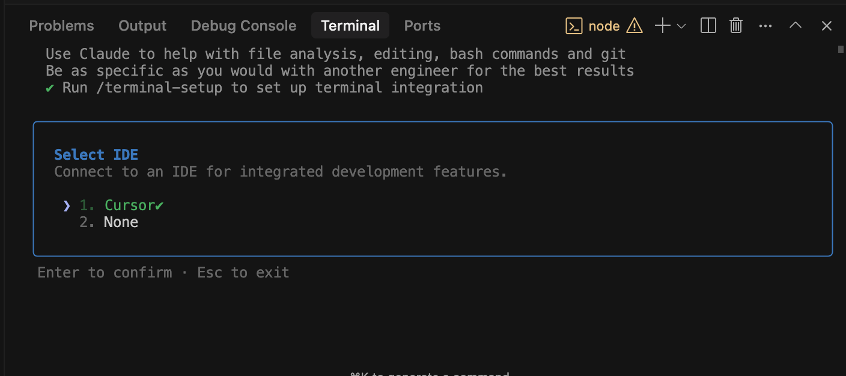Image resolution: width=846 pixels, height=376 pixels.
Task: Open the Debug Console tab
Action: [x=243, y=25]
